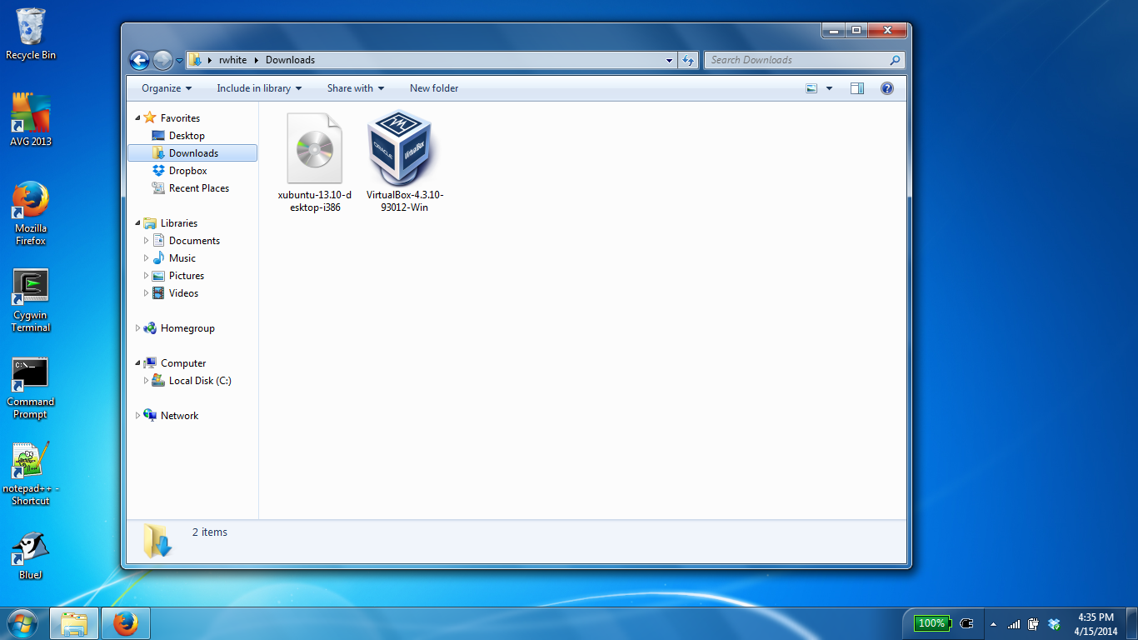Expand the Pictures library node
The height and width of the screenshot is (640, 1138).
[x=147, y=276]
